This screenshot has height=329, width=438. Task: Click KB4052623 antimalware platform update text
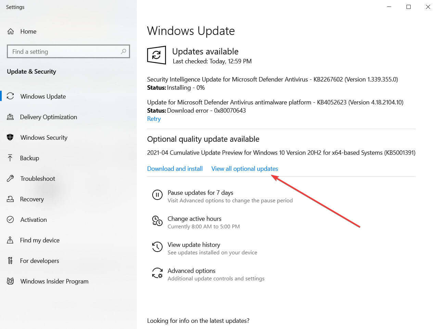click(275, 102)
